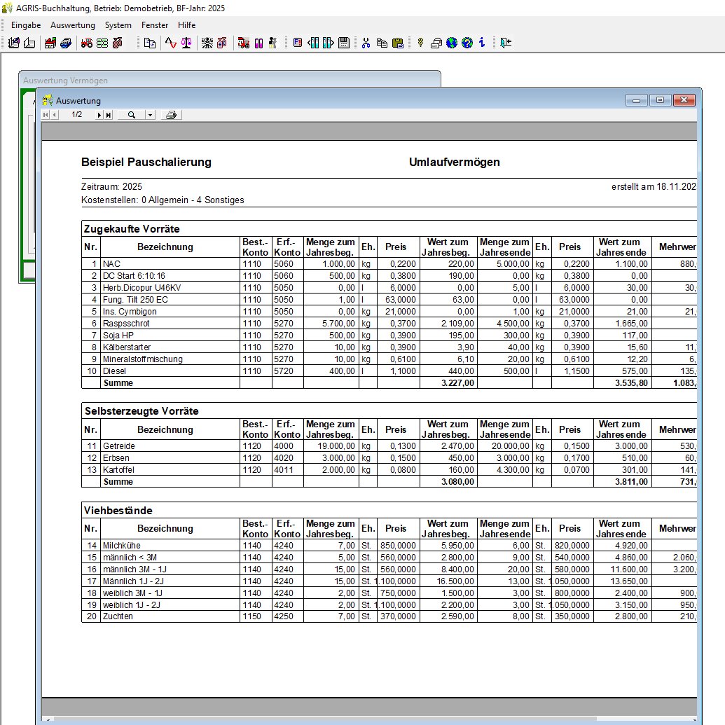The height and width of the screenshot is (725, 725).
Task: Click the red farm building icon
Action: (50, 43)
